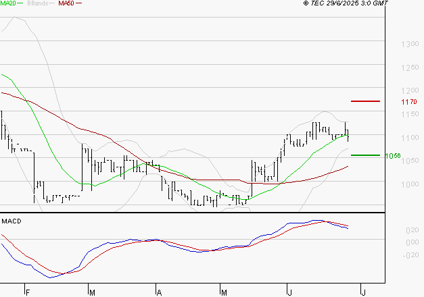Click the MA50 legend label
This screenshot has height=297, width=424.
point(66,3)
